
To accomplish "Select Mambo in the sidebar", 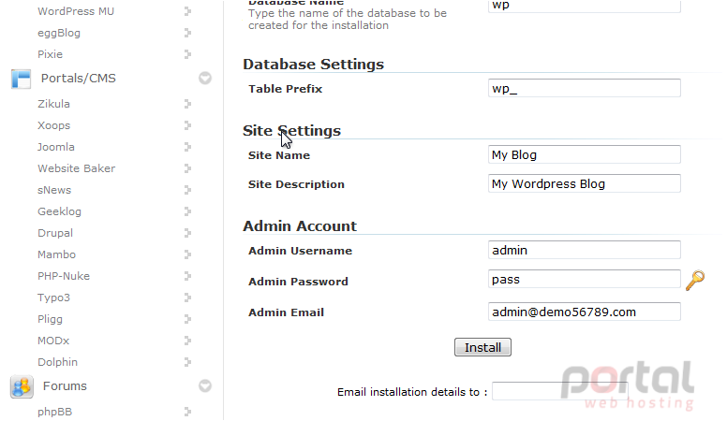I will click(56, 254).
